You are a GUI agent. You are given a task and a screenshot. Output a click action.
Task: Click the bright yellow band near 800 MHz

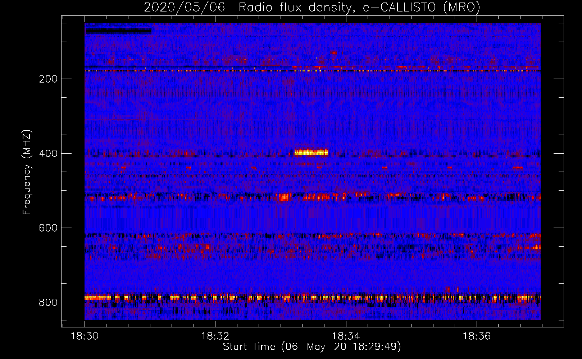313,298
